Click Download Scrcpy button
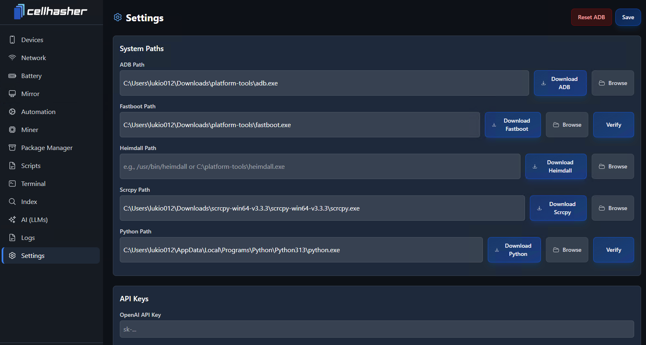The height and width of the screenshot is (345, 646). (x=558, y=208)
